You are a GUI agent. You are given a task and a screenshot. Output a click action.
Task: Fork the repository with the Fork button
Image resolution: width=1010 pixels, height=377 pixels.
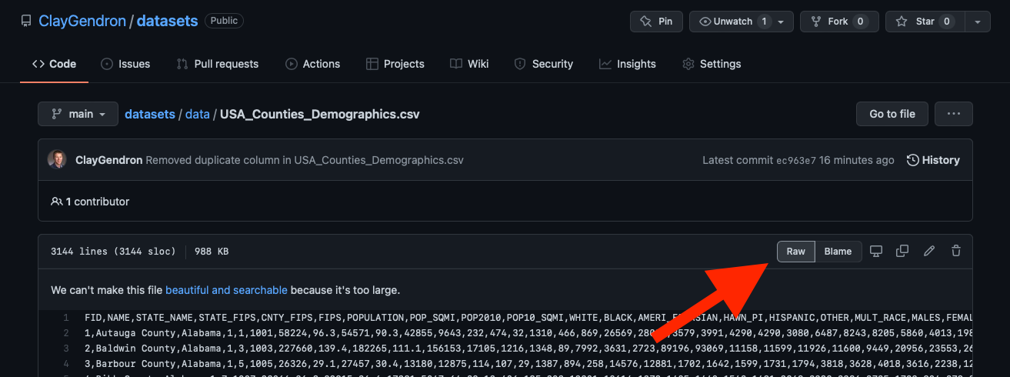click(840, 22)
